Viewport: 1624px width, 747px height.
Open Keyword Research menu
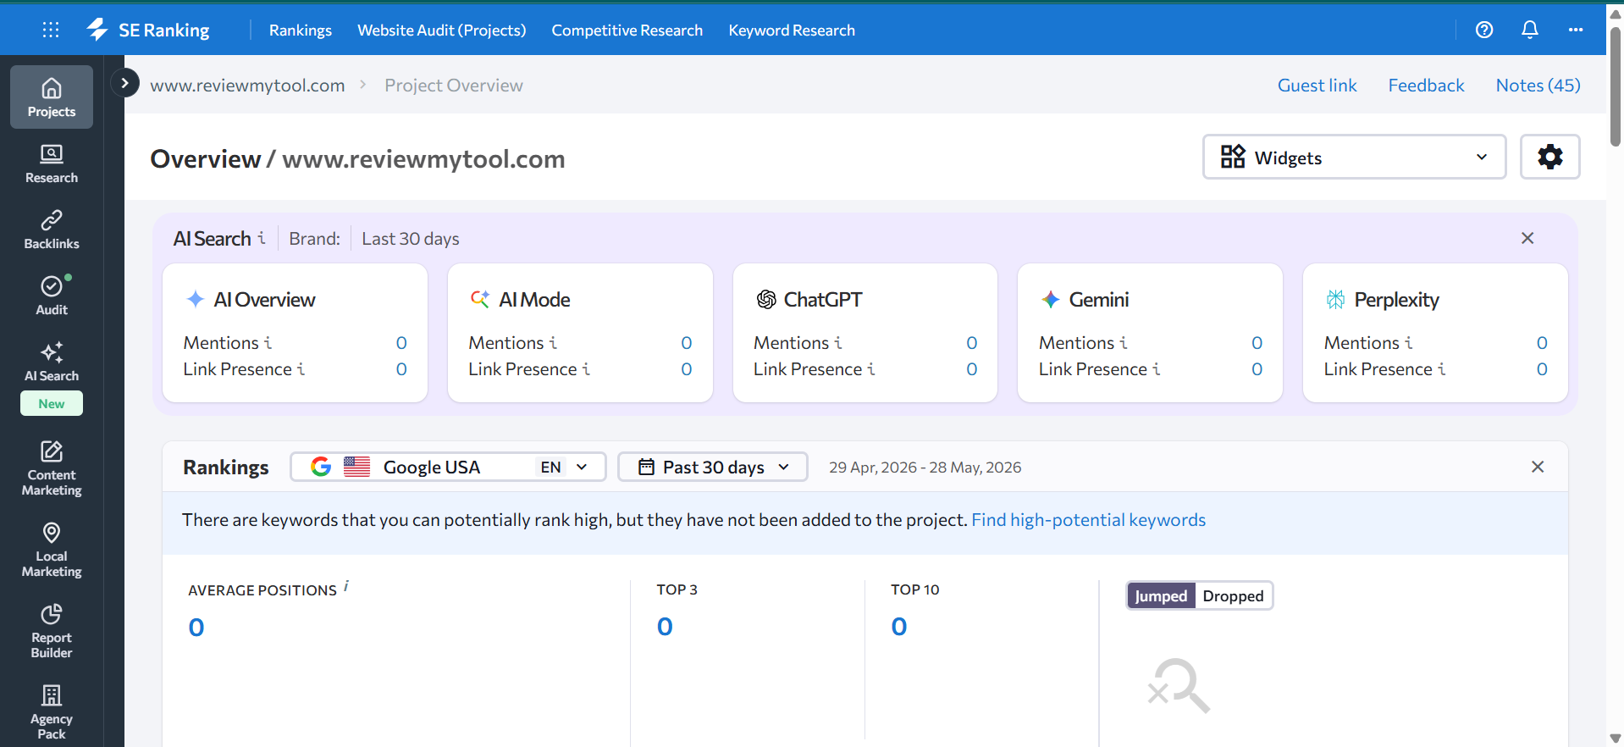click(792, 30)
